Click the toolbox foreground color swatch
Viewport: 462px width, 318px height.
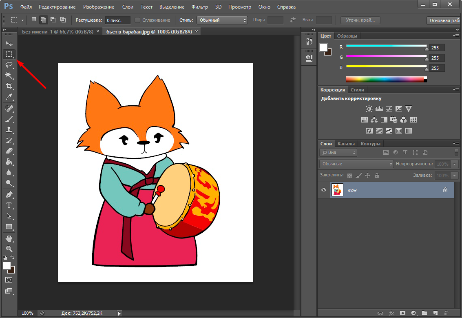click(x=7, y=266)
